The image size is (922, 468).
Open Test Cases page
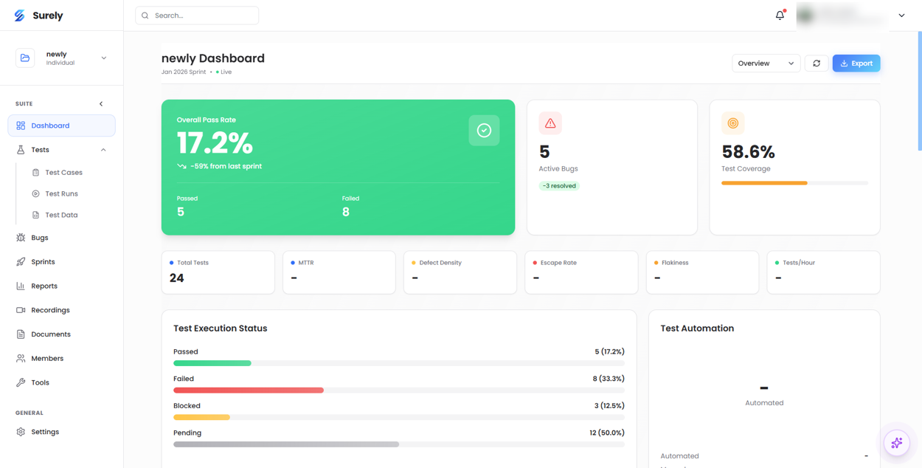[63, 173]
